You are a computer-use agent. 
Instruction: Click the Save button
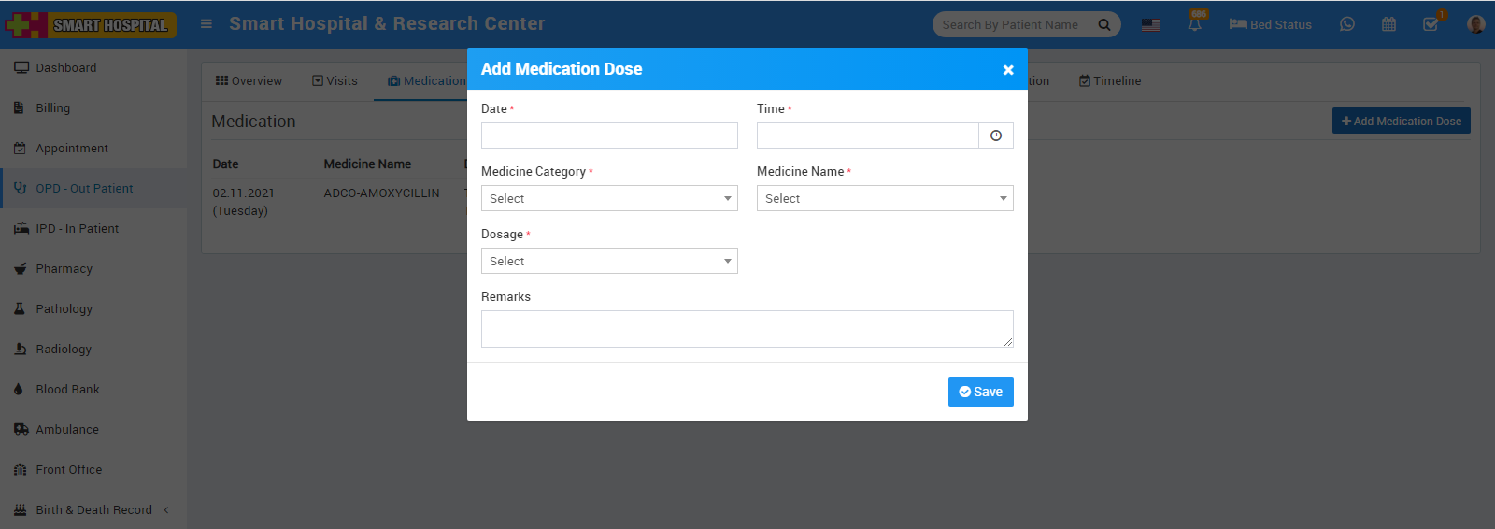(981, 392)
